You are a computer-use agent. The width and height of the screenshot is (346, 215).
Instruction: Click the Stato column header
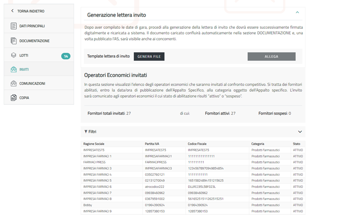[x=297, y=144]
